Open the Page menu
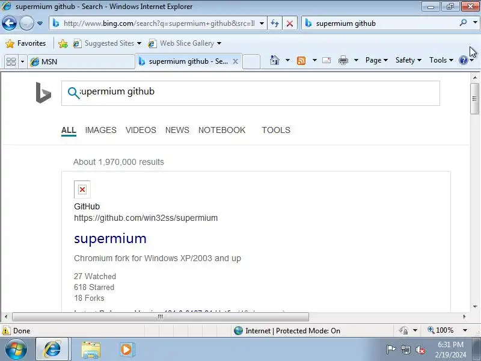This screenshot has width=481, height=361. pyautogui.click(x=376, y=60)
